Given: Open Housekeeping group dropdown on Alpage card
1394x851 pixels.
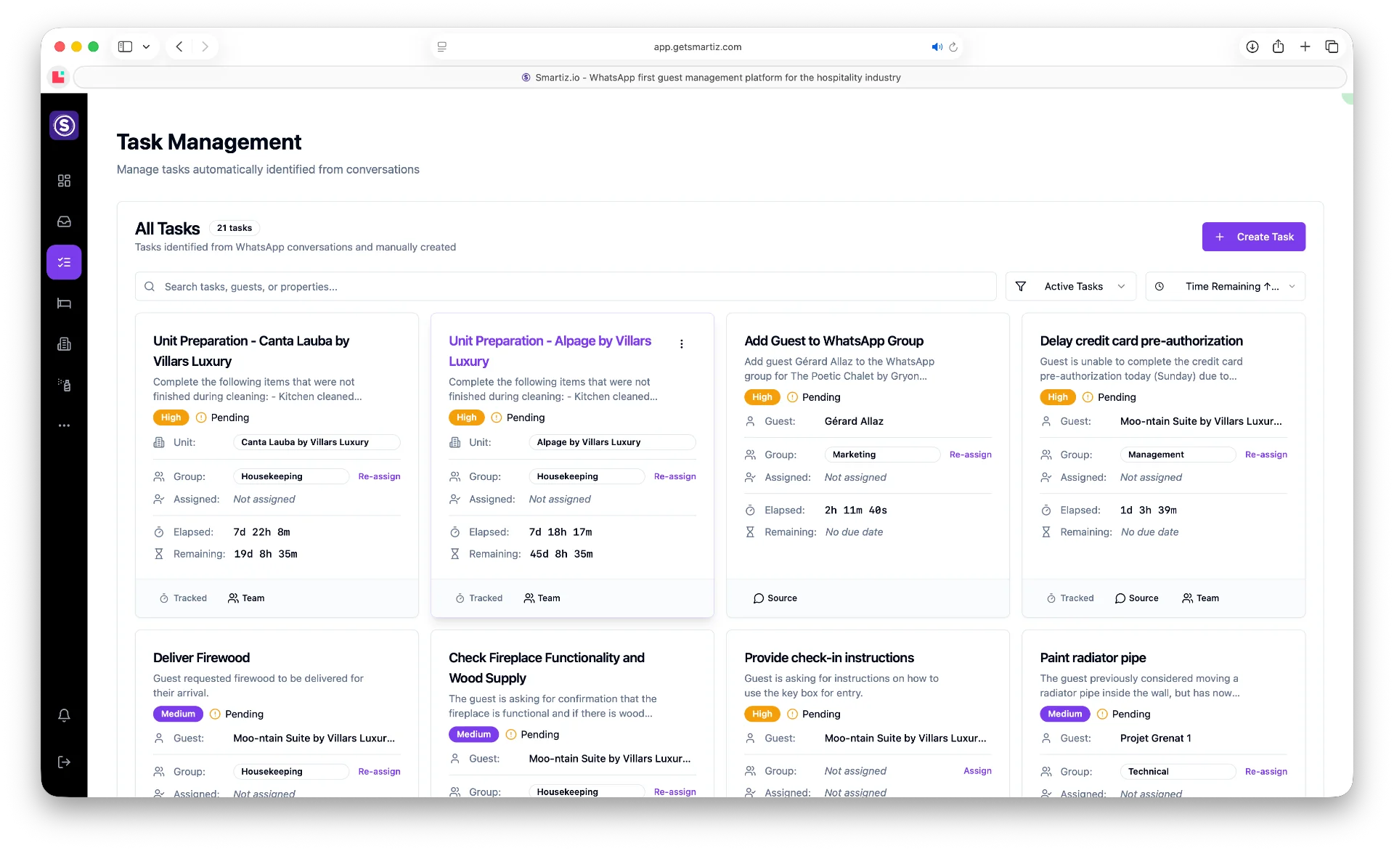Looking at the screenshot, I should pos(587,476).
